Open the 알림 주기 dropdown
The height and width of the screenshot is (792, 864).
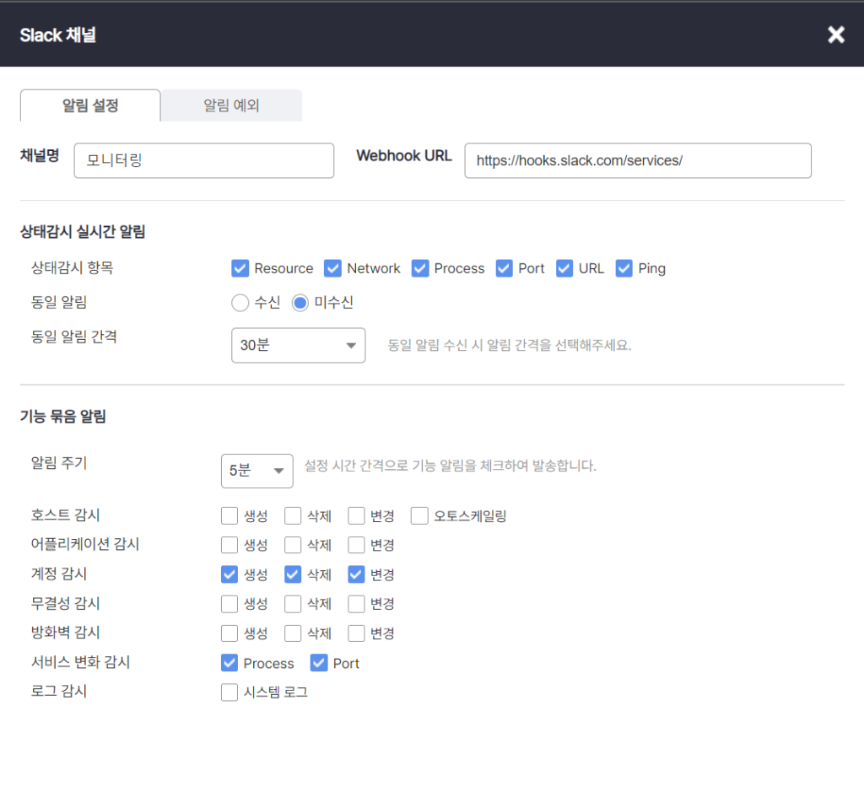pyautogui.click(x=256, y=471)
